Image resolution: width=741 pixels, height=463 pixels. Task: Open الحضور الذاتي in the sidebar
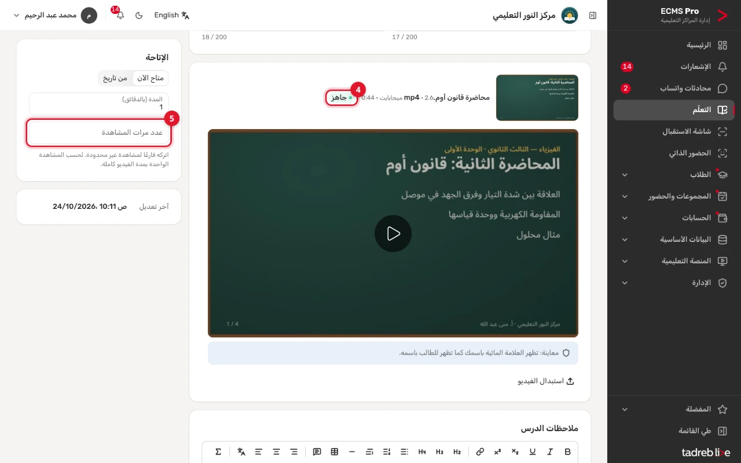click(x=674, y=153)
